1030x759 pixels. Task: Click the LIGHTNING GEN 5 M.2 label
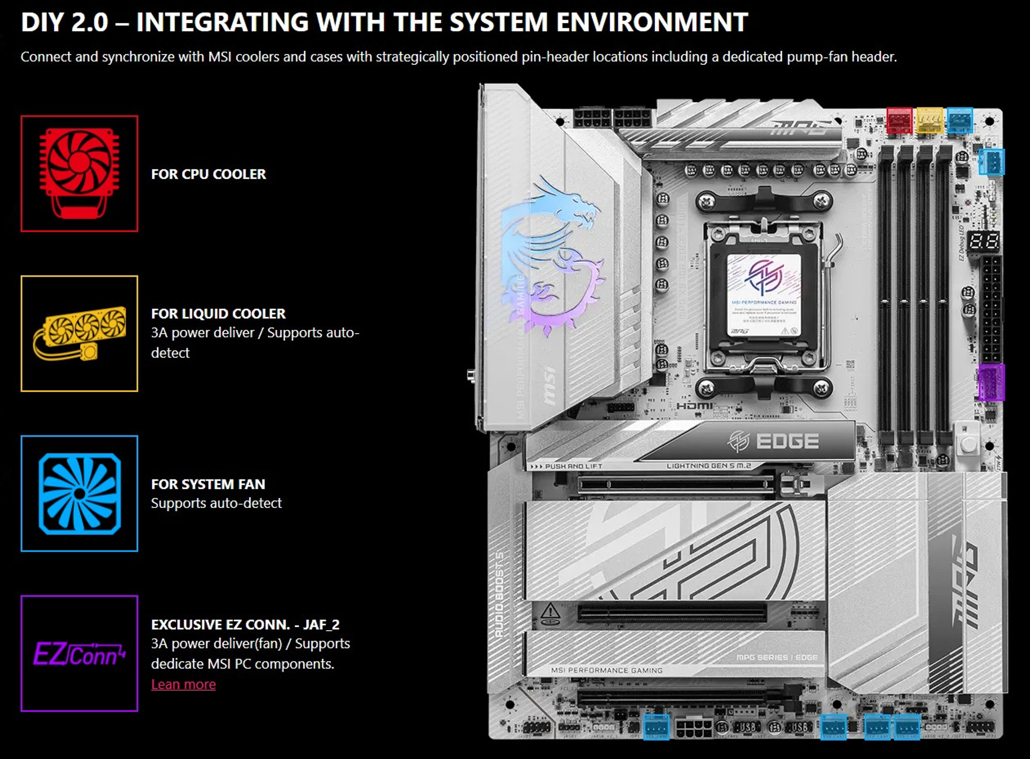pyautogui.click(x=709, y=466)
